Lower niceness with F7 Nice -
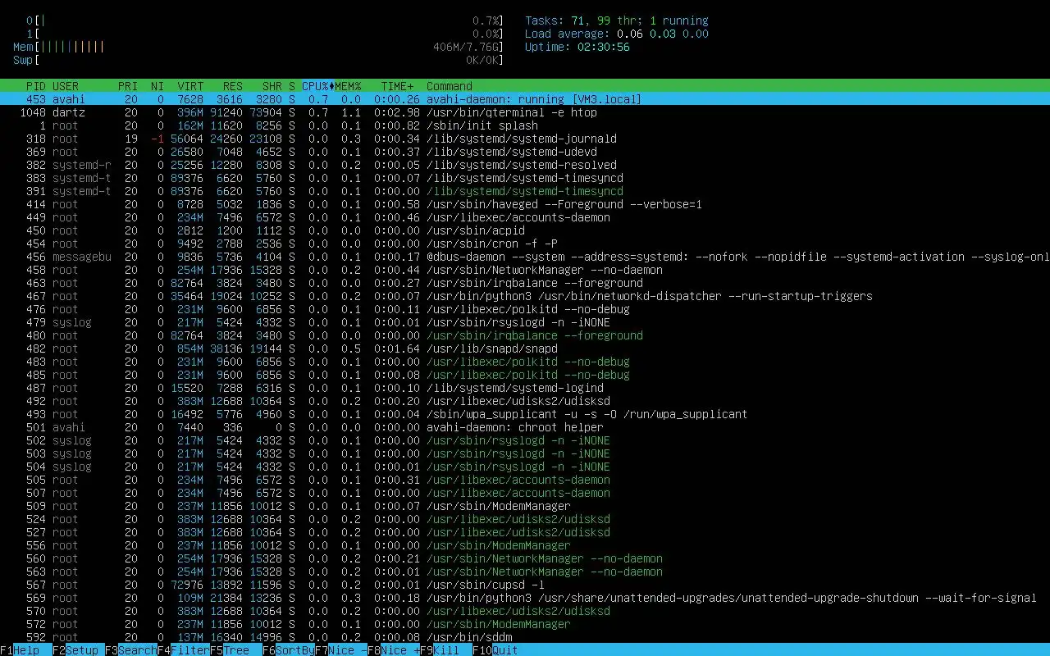 pos(341,650)
